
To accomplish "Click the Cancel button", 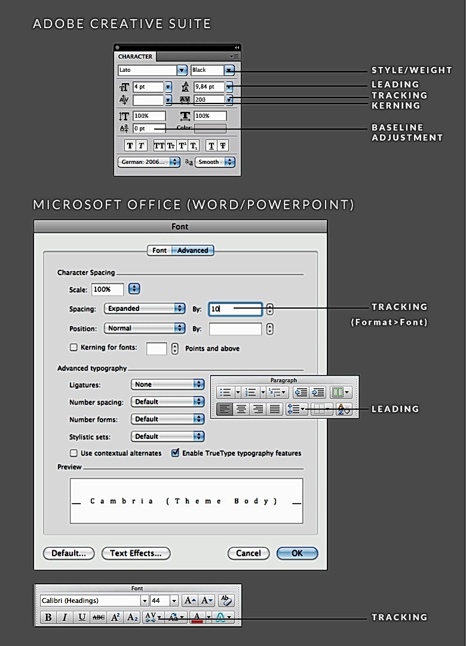I will click(x=248, y=553).
